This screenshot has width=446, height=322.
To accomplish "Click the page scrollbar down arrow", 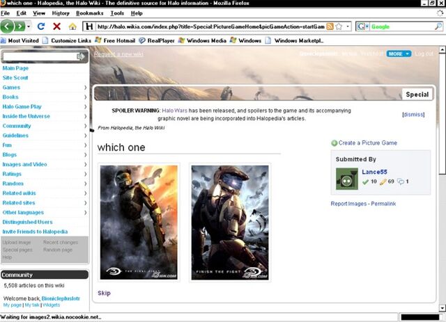I will pos(443,308).
